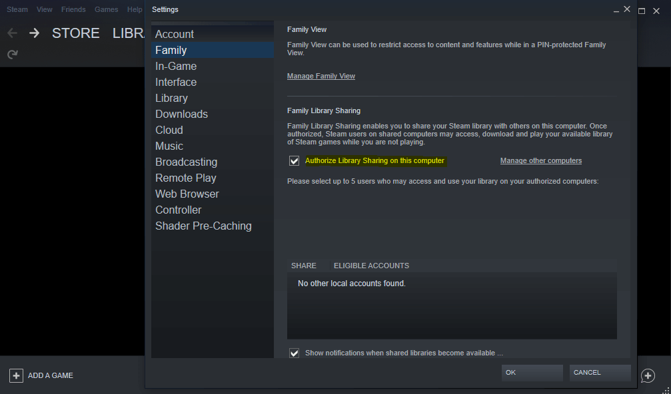Viewport: 671px width, 394px height.
Task: Open the Steam menu
Action: [x=17, y=10]
